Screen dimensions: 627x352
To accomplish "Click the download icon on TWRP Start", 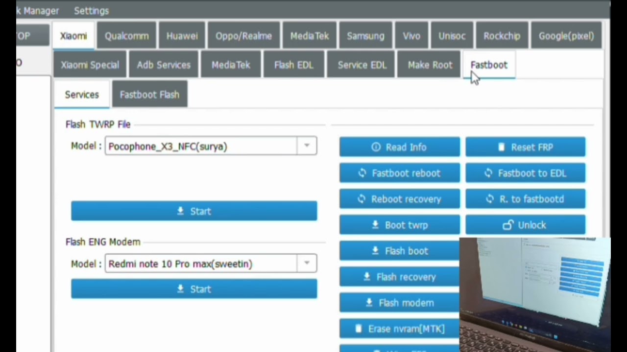I will coord(180,211).
